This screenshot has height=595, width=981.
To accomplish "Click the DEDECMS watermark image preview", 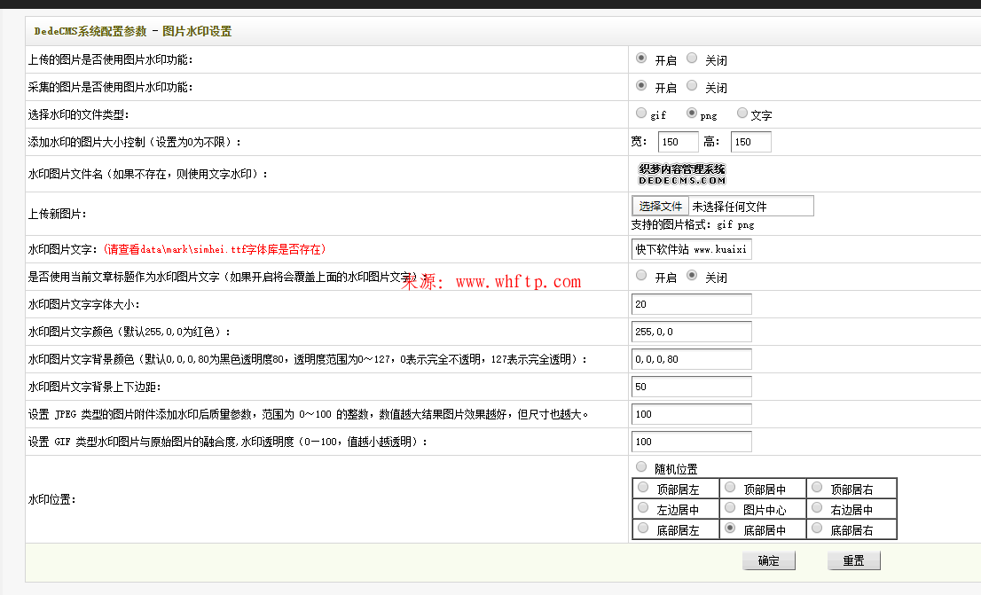I will (681, 174).
